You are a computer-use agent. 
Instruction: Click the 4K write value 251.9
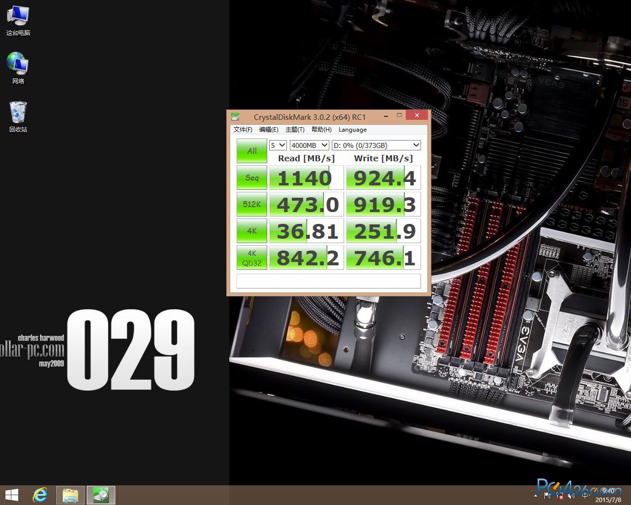pyautogui.click(x=384, y=231)
